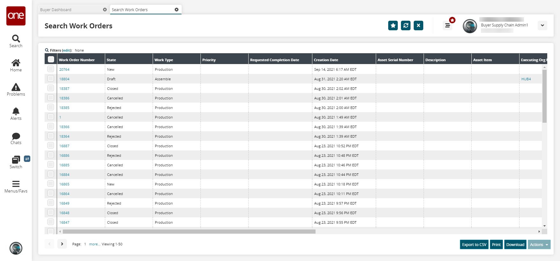Image resolution: width=560 pixels, height=261 pixels.
Task: Open Chats from the sidebar
Action: (16, 136)
